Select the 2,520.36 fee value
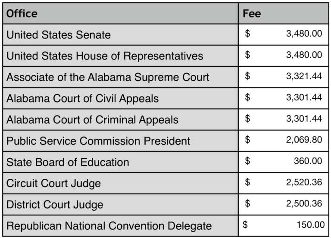Viewport: 331px width, 238px height. click(x=304, y=182)
